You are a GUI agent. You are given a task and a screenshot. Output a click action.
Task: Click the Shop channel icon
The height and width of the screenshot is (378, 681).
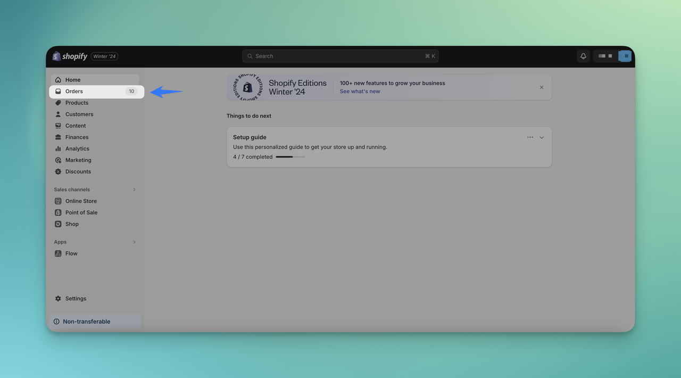[x=58, y=224]
